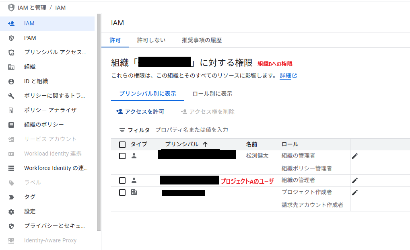410x250 pixels.
Task: Click the プロジェクト作成者 role text
Action: coord(307,192)
